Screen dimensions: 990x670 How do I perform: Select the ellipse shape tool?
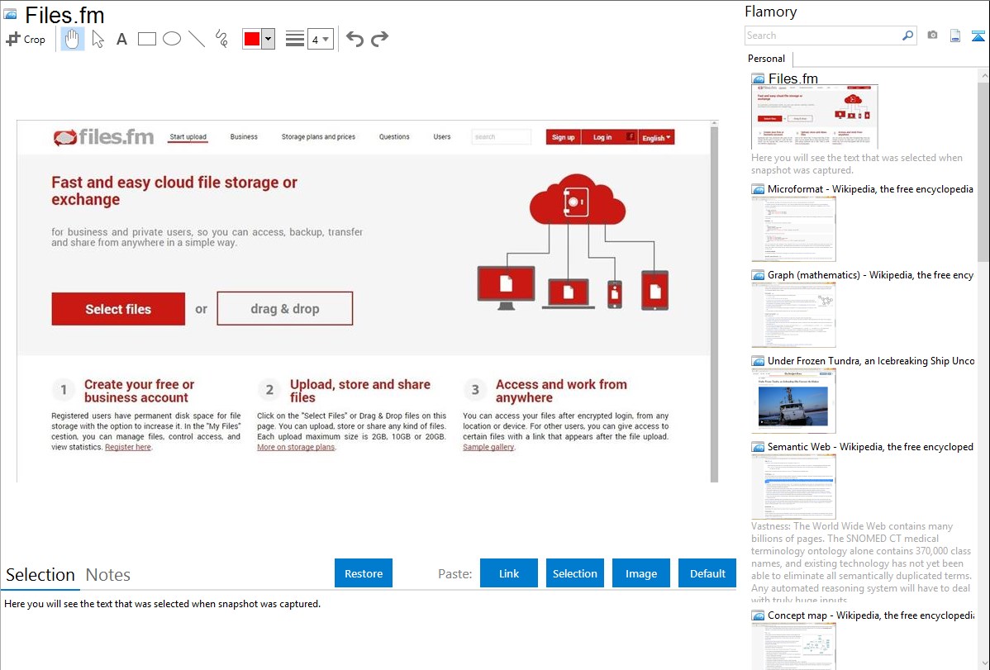[x=172, y=39]
